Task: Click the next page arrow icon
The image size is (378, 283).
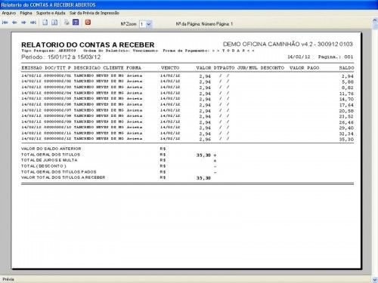Action: click(23, 23)
